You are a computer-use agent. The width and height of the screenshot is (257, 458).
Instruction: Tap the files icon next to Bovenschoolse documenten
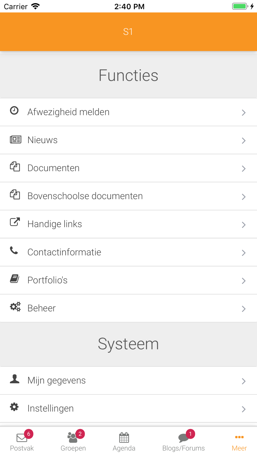15,194
